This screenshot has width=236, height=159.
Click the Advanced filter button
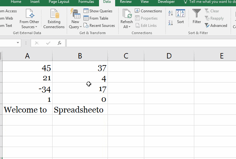[216, 26]
